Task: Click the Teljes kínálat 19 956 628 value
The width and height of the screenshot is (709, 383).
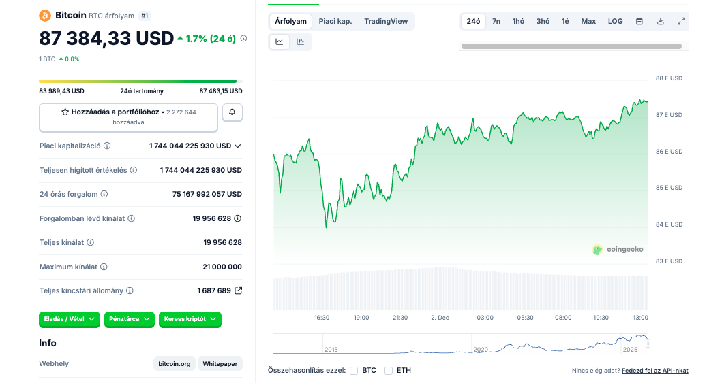Action: [222, 242]
